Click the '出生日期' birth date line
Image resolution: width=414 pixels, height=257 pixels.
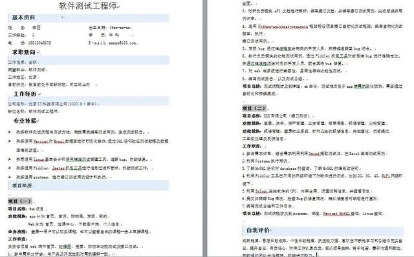click(109, 27)
